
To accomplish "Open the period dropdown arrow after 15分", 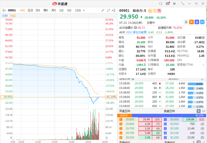I will click(x=84, y=11).
